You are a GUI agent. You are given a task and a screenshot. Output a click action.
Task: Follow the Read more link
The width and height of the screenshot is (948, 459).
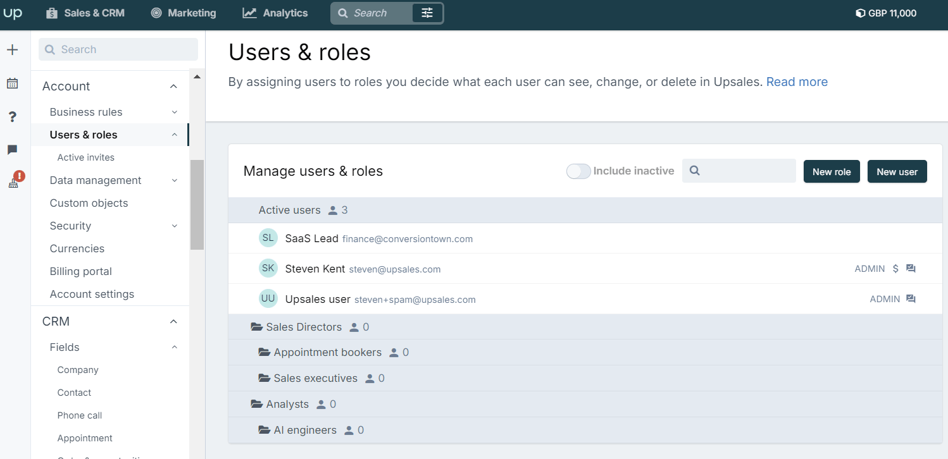pos(797,82)
